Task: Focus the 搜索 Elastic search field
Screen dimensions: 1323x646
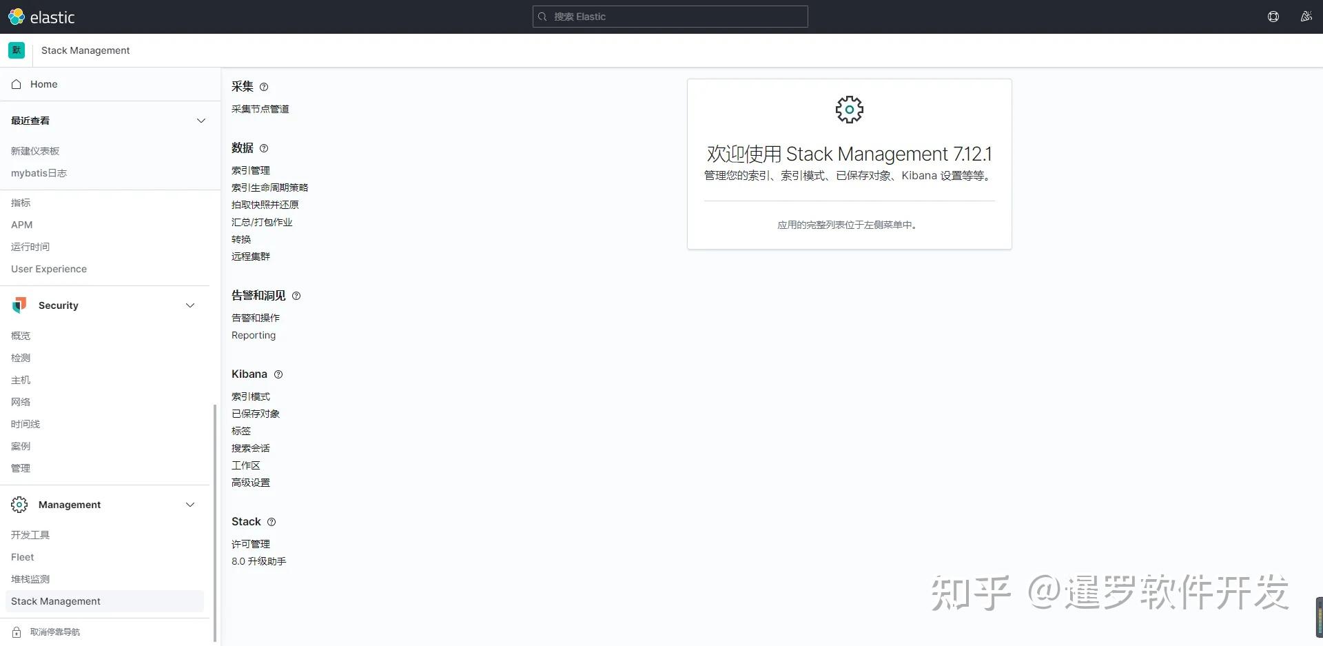Action: tap(670, 17)
